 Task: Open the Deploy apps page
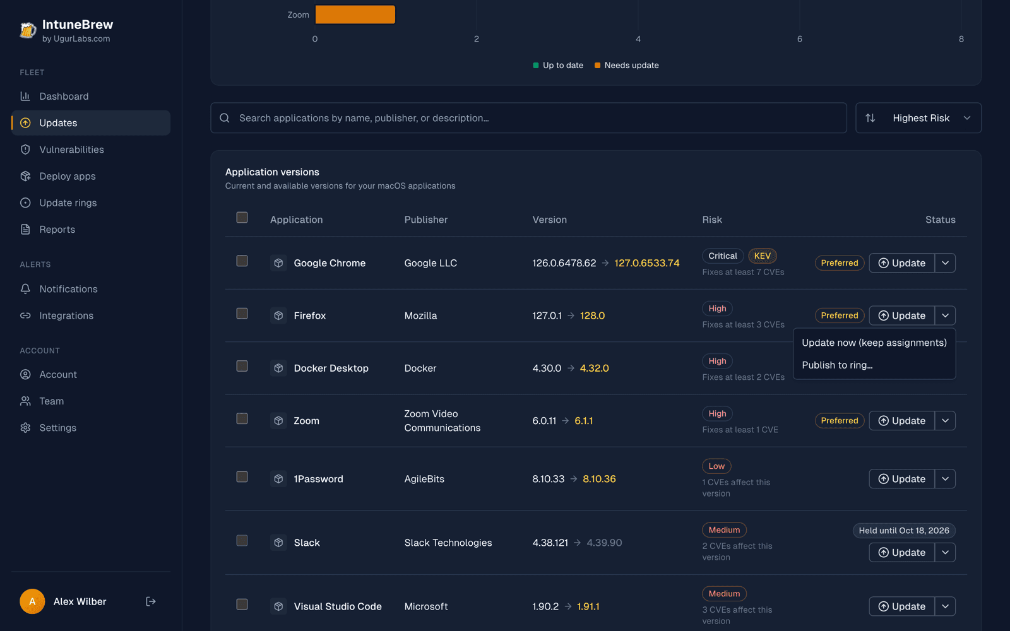91,176
